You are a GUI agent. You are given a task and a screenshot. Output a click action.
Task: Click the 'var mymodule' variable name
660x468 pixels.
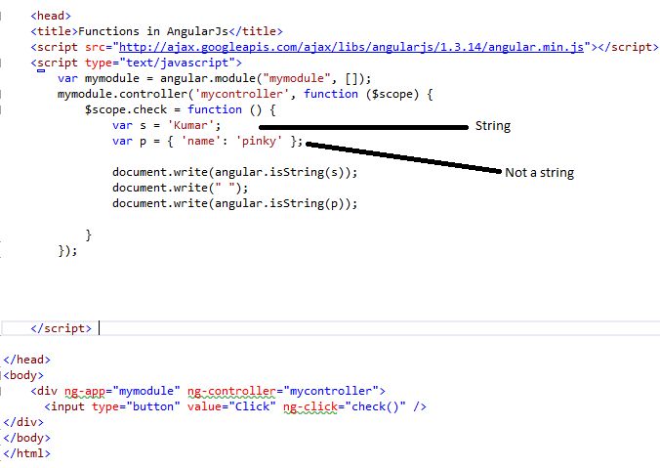tap(112, 78)
